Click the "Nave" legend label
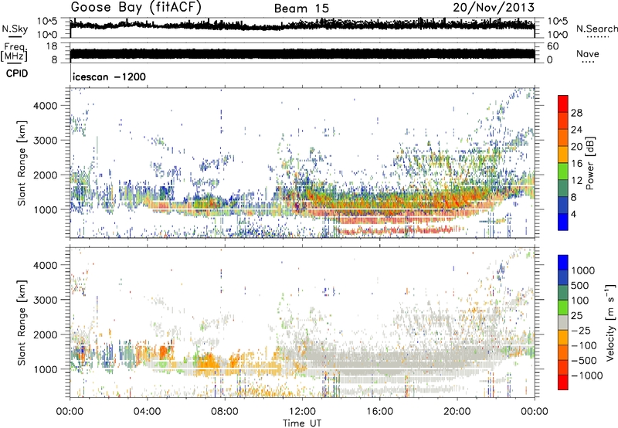 [x=588, y=53]
